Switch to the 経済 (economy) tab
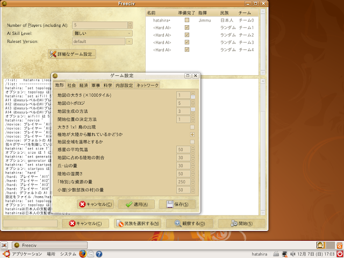Viewport: 344px width, 258px height. pos(84,85)
